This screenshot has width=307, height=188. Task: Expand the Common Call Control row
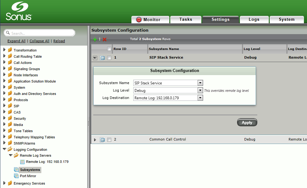pyautogui.click(x=95, y=140)
